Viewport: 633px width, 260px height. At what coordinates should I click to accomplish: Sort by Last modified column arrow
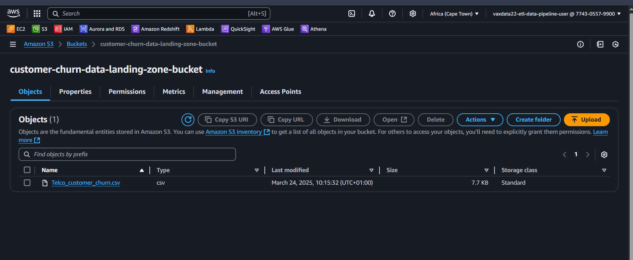pos(372,170)
